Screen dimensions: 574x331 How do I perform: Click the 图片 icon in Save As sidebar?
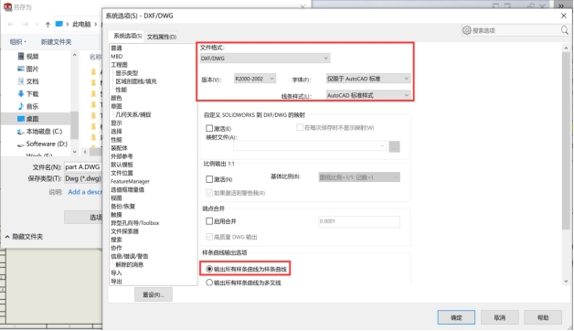[x=21, y=69]
